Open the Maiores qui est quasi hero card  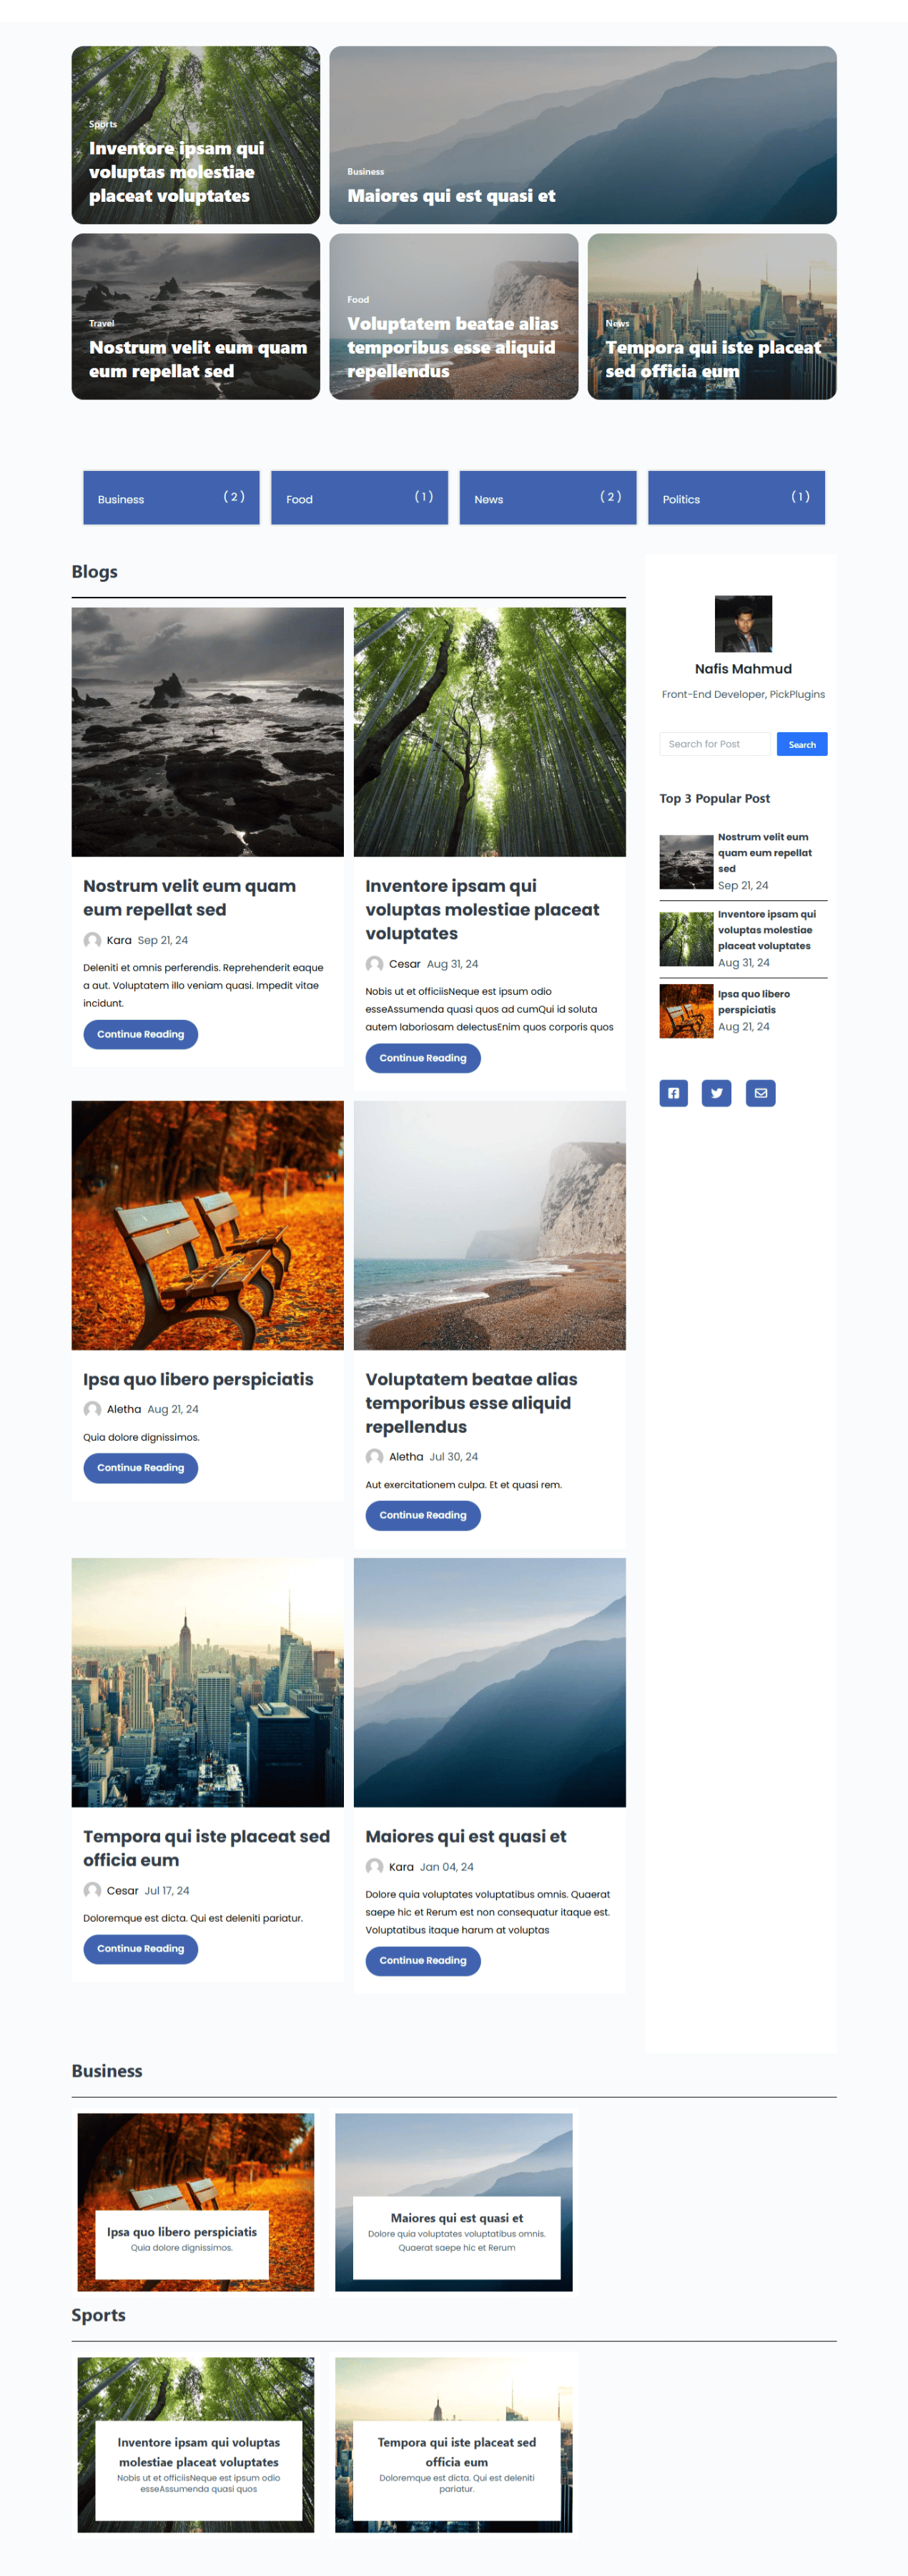click(583, 135)
